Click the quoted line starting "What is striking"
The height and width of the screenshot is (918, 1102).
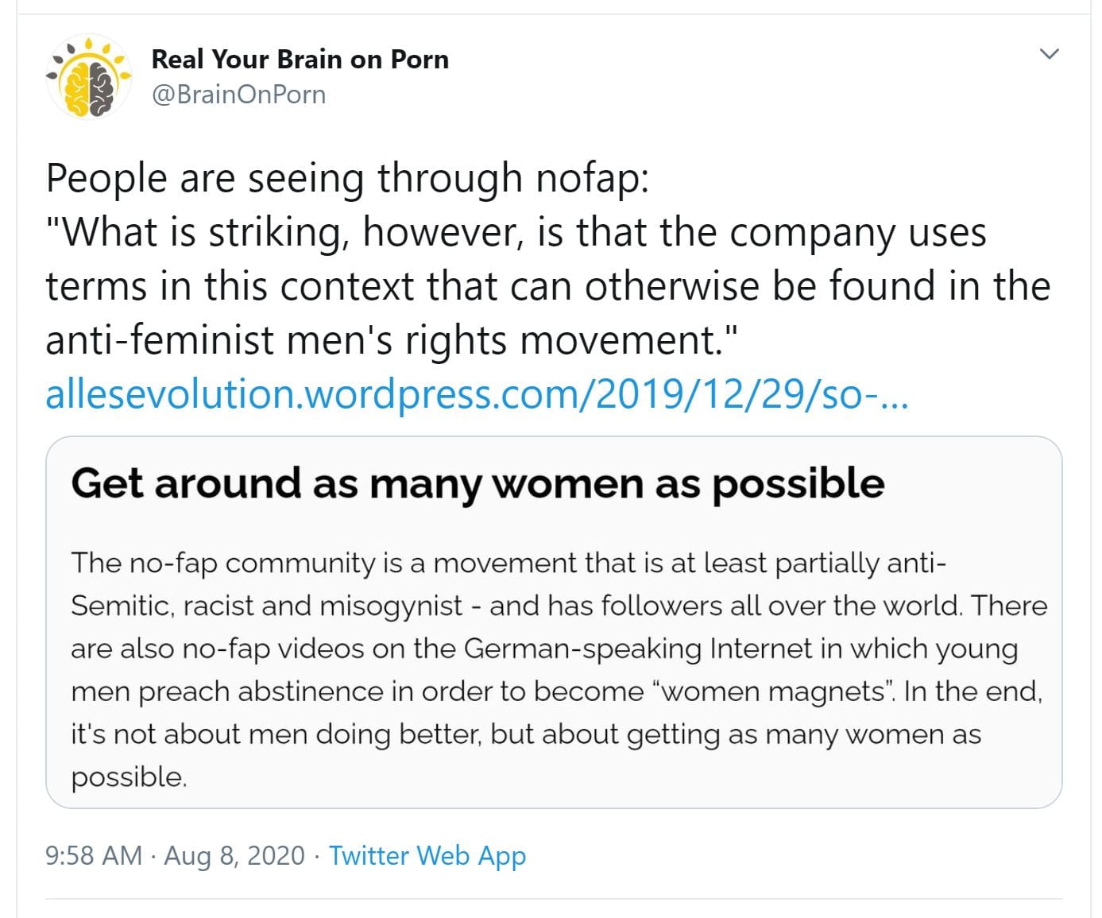(516, 232)
